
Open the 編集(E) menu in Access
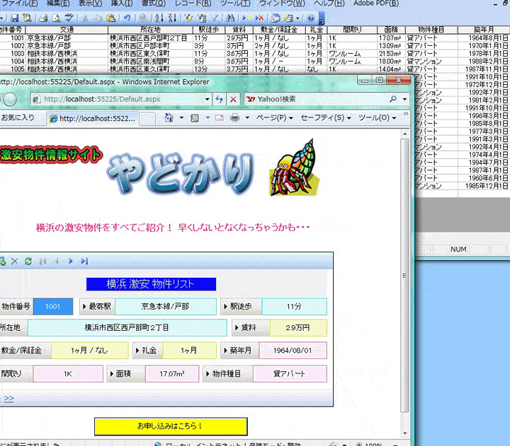(x=58, y=4)
